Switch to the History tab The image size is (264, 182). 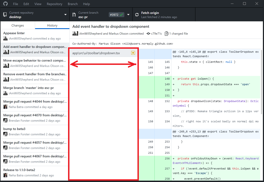pos(52,25)
